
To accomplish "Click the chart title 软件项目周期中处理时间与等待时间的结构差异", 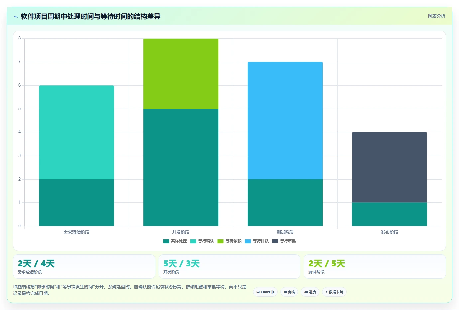I will click(x=90, y=16).
